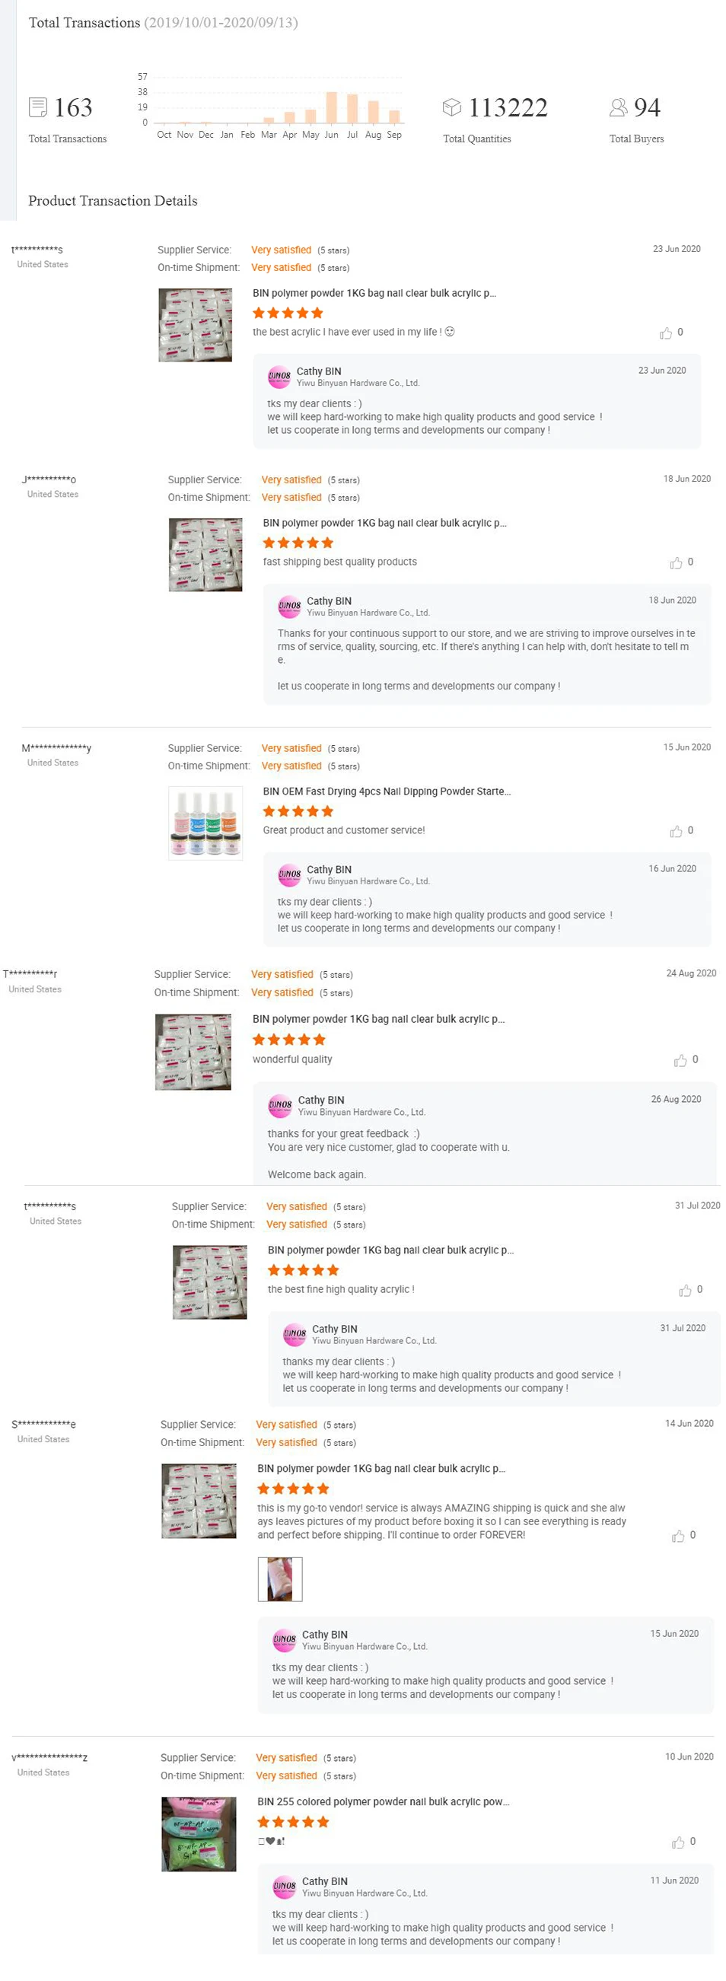726x1981 pixels.
Task: Click the August bar in transactions chart
Action: click(x=373, y=113)
